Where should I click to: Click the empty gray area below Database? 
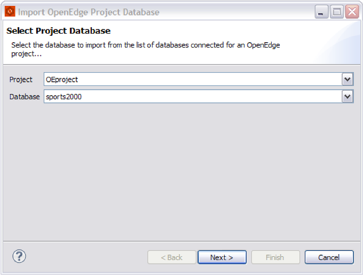pyautogui.click(x=181, y=171)
